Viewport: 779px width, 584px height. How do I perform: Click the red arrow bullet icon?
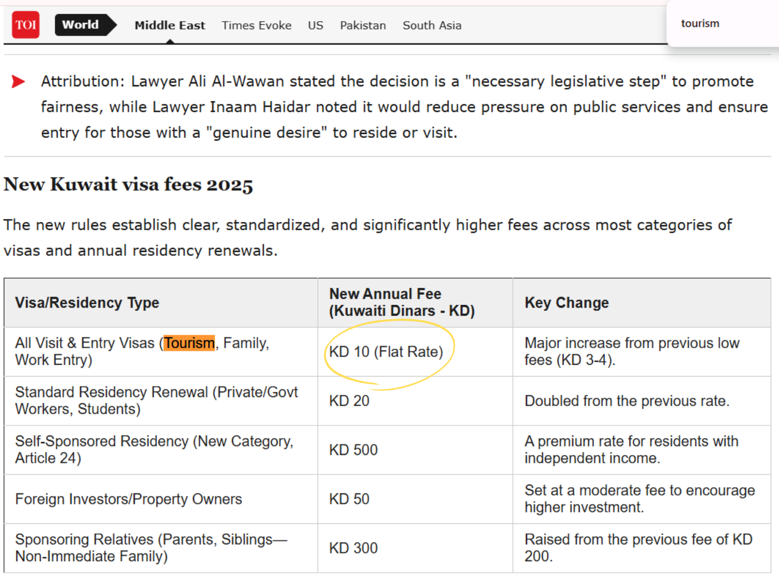click(18, 81)
